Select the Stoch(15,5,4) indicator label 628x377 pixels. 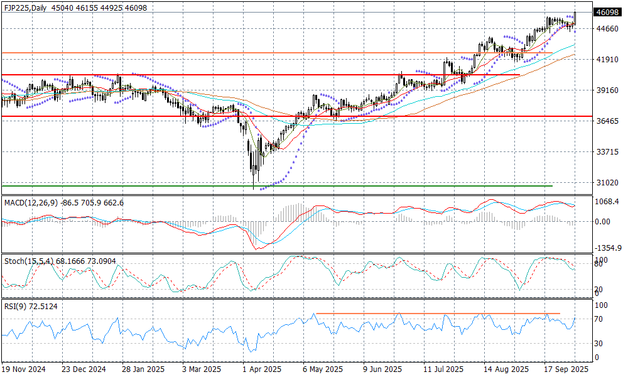pos(28,261)
